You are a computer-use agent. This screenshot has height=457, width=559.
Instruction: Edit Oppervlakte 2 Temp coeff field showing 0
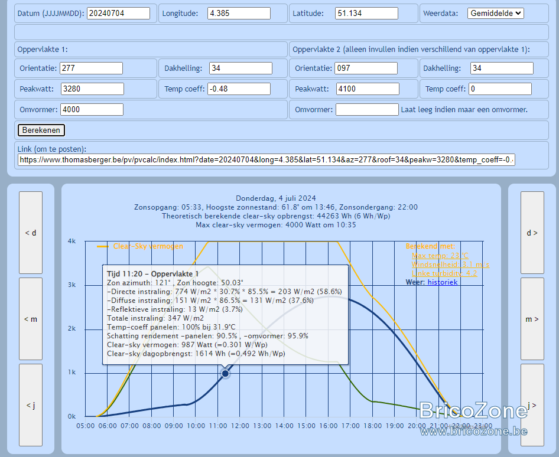(500, 89)
